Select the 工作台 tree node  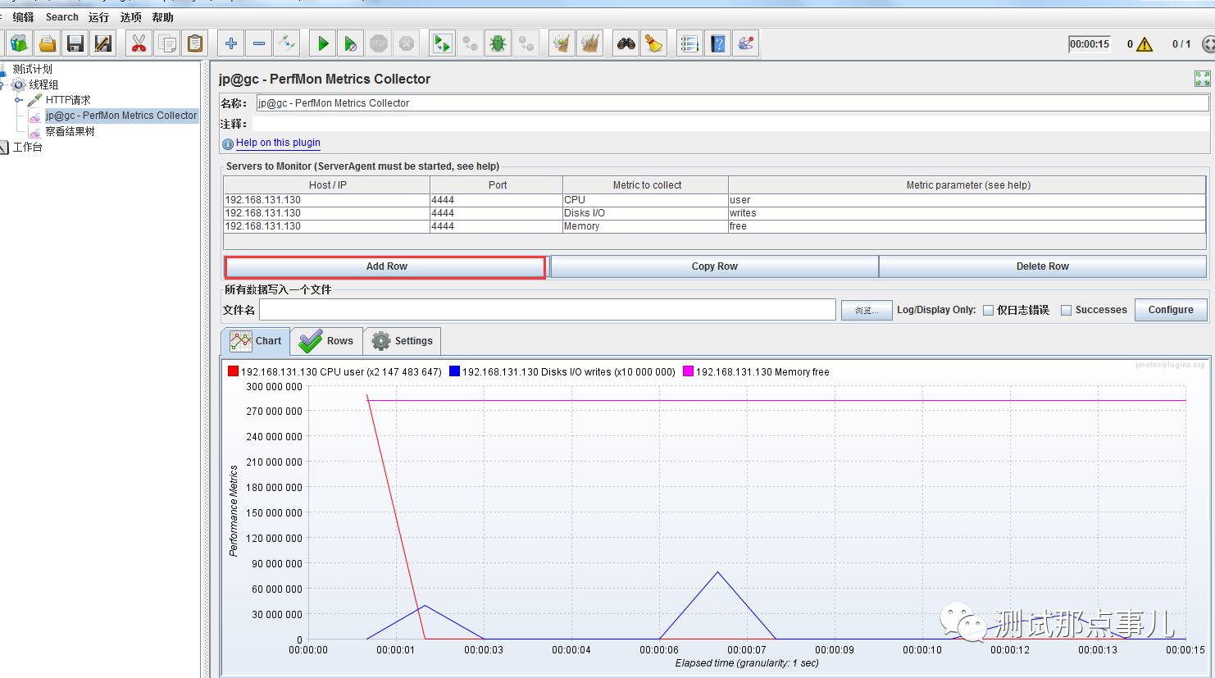pos(28,147)
